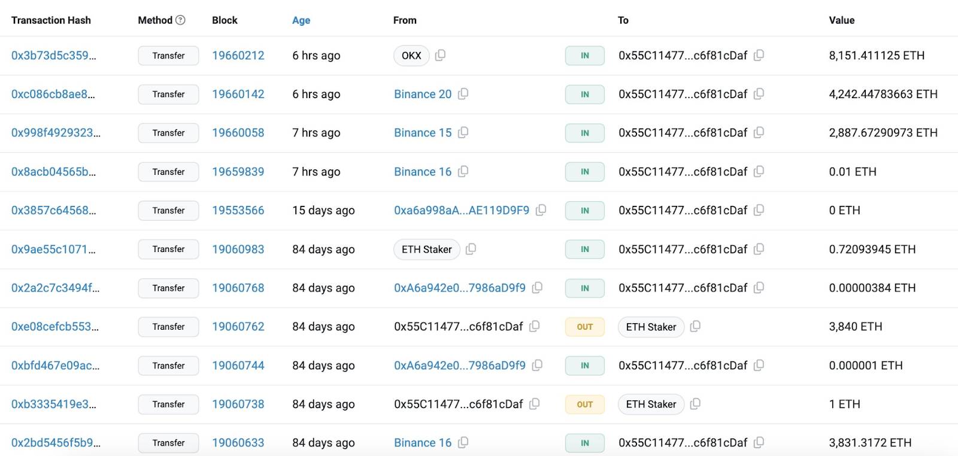Copy ETH Staker recipient in block 19060738 row

pos(695,404)
